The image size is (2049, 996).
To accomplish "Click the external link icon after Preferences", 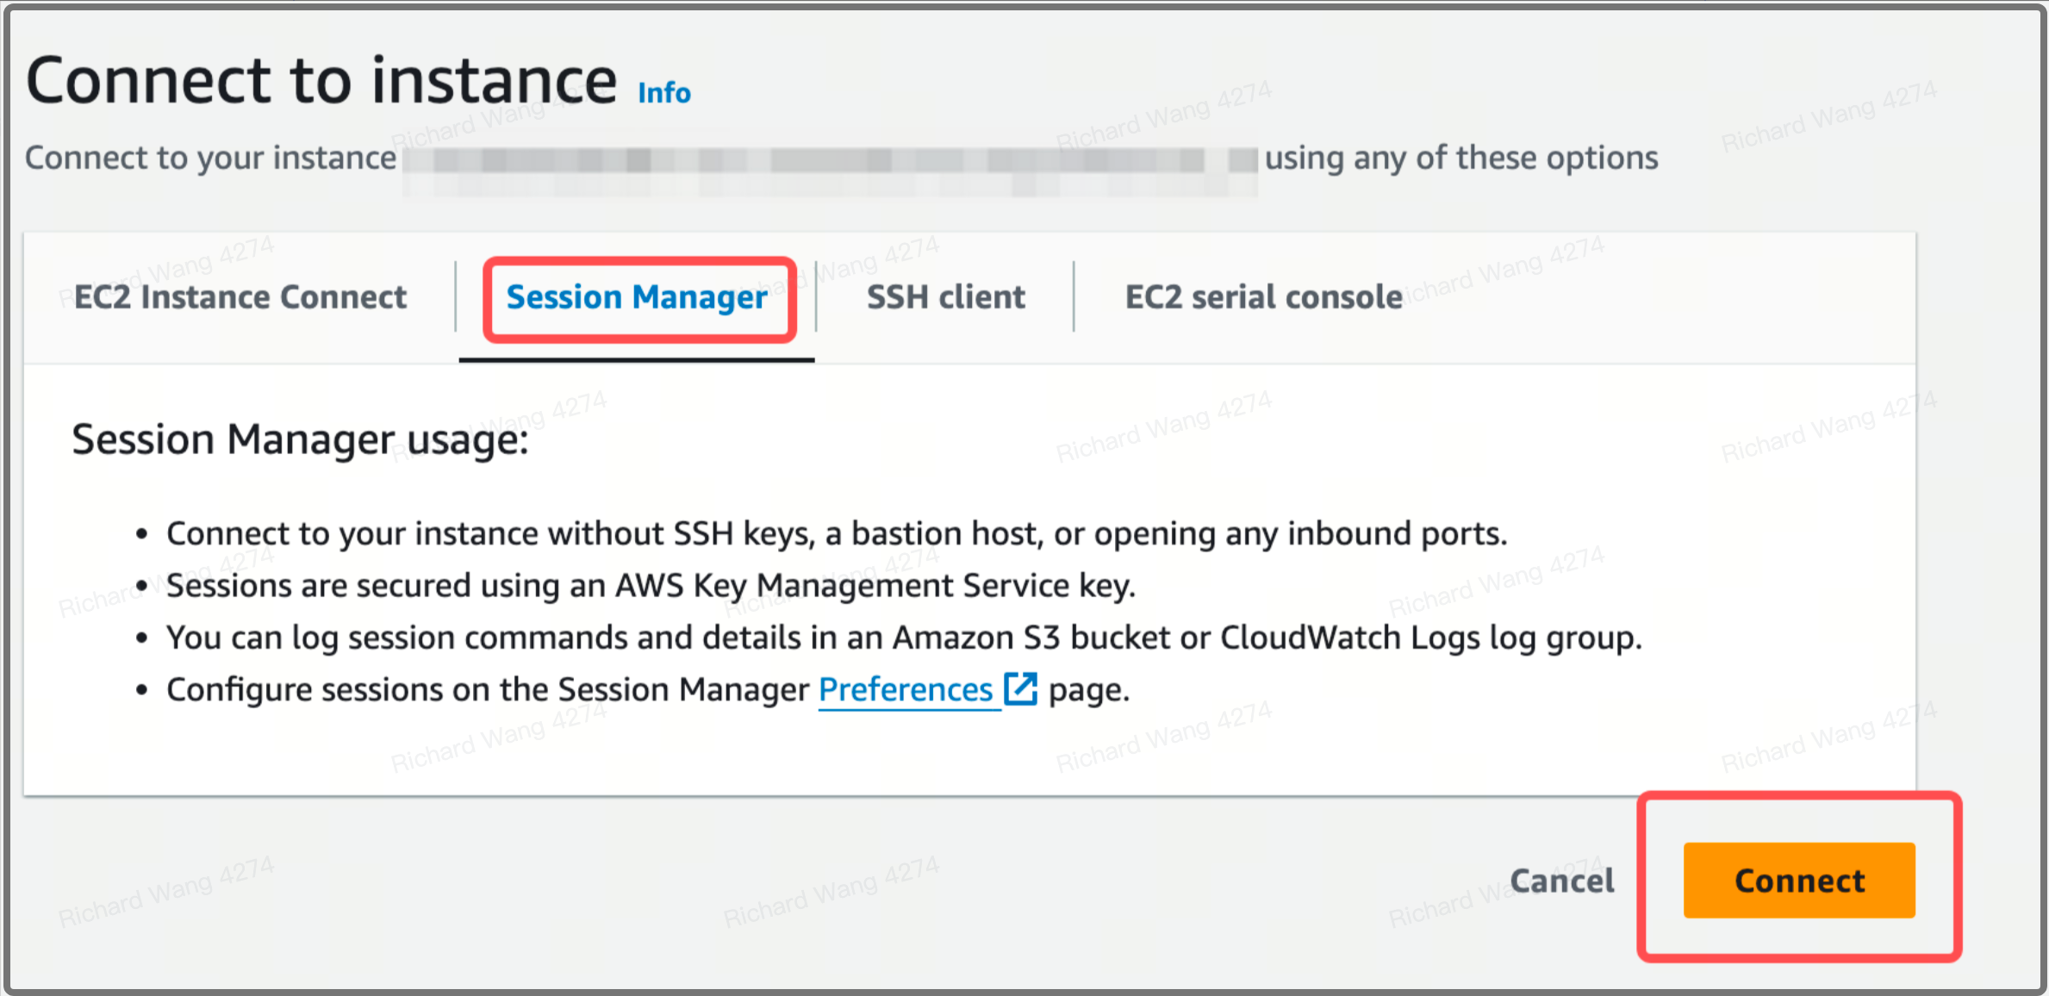I will pos(1021,689).
